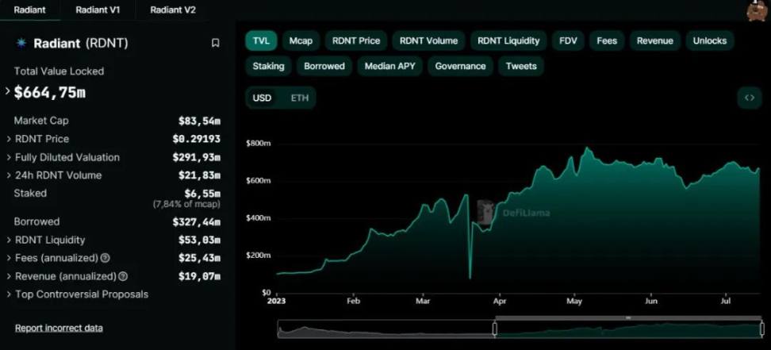Click the left handle of the range slider

(495, 329)
